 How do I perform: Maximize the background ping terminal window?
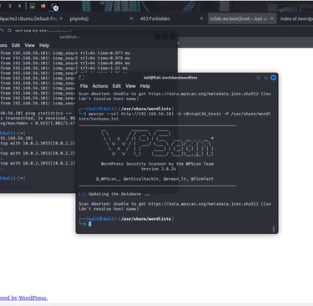tap(165, 37)
